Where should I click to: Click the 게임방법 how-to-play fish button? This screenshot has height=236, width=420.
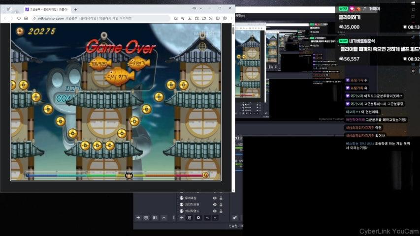point(100,64)
